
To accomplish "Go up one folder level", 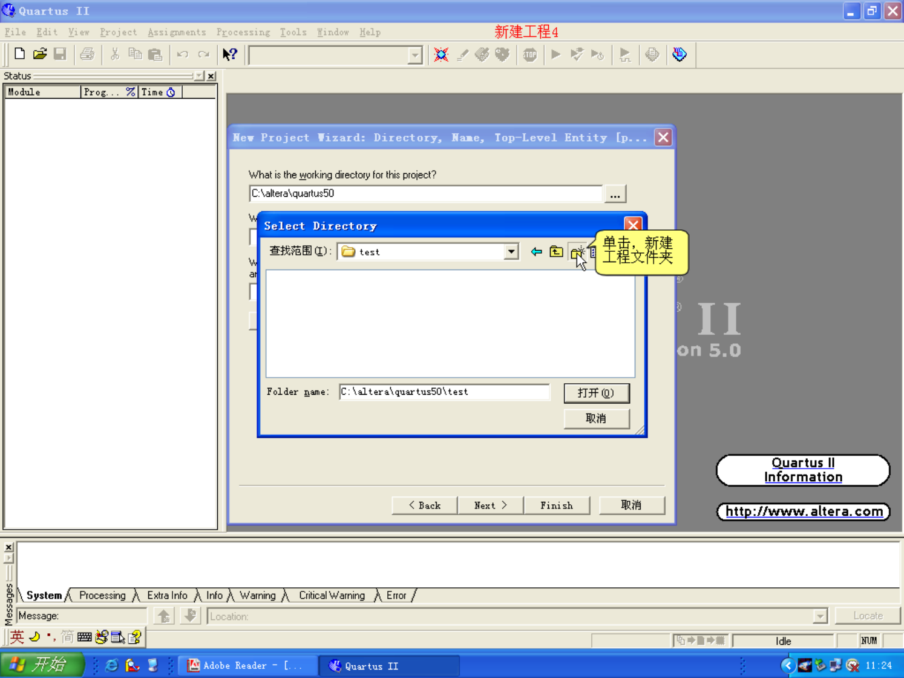I will point(556,251).
